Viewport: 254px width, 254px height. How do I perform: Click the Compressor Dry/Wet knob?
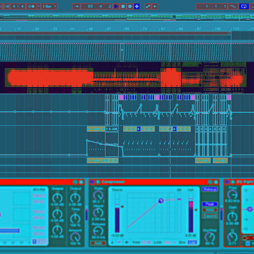pyautogui.click(x=210, y=237)
